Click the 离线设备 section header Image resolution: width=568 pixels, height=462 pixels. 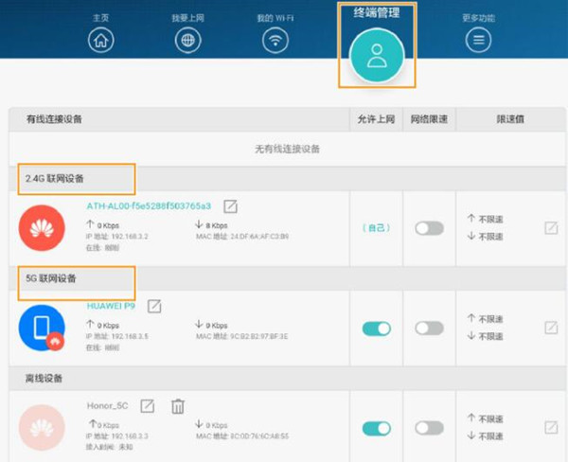pos(44,379)
